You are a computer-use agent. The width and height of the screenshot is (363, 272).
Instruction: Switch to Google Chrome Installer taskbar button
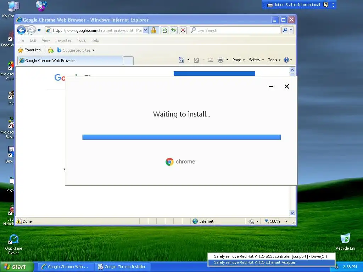(x=122, y=267)
